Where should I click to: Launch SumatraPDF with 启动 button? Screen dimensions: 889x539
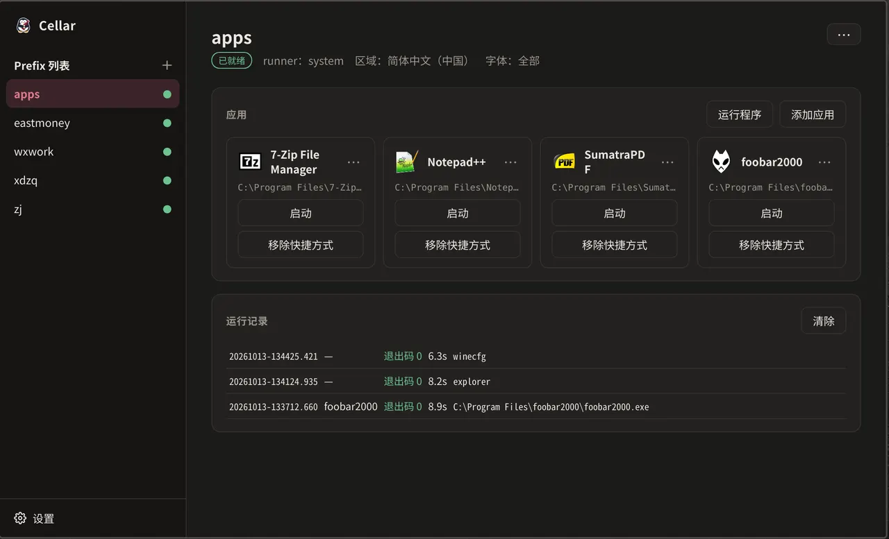(615, 213)
